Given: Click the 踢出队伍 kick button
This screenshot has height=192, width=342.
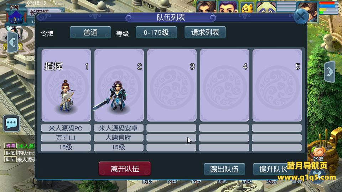Looking at the screenshot, I should coord(224,169).
